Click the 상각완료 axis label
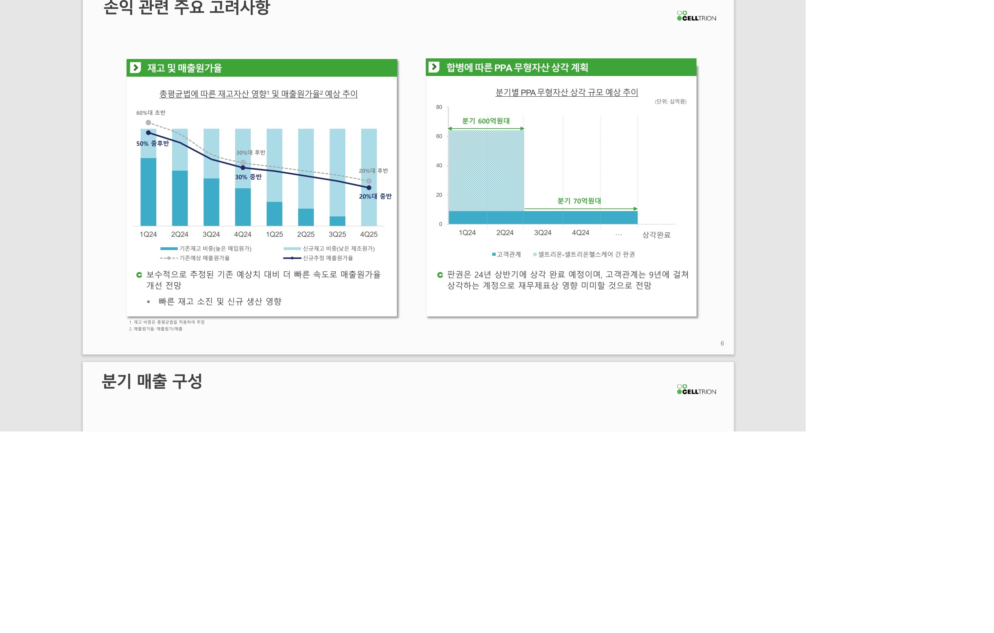The height and width of the screenshot is (633, 994). pyautogui.click(x=656, y=235)
